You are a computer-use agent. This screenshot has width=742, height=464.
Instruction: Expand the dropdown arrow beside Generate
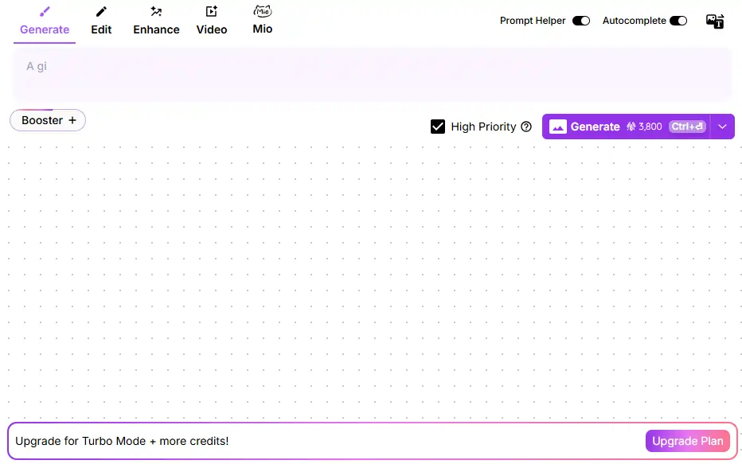coord(722,127)
